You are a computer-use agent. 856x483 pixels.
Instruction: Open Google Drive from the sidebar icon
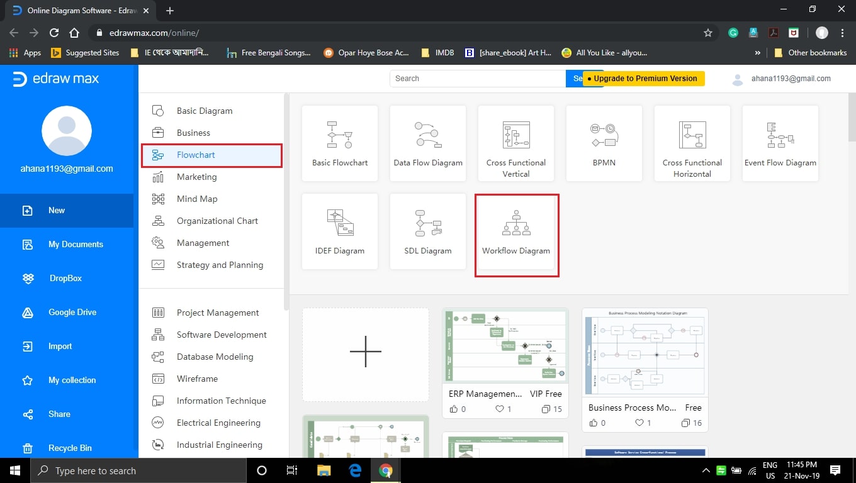pyautogui.click(x=28, y=312)
